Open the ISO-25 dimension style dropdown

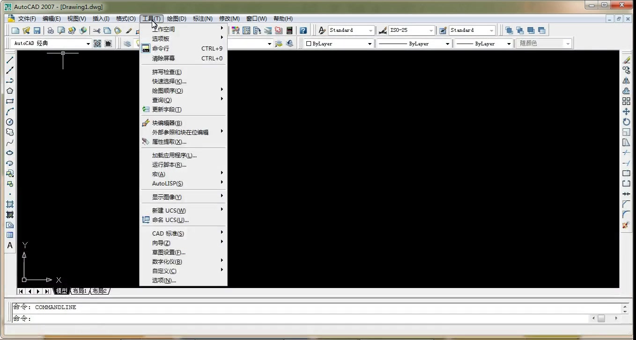(431, 30)
